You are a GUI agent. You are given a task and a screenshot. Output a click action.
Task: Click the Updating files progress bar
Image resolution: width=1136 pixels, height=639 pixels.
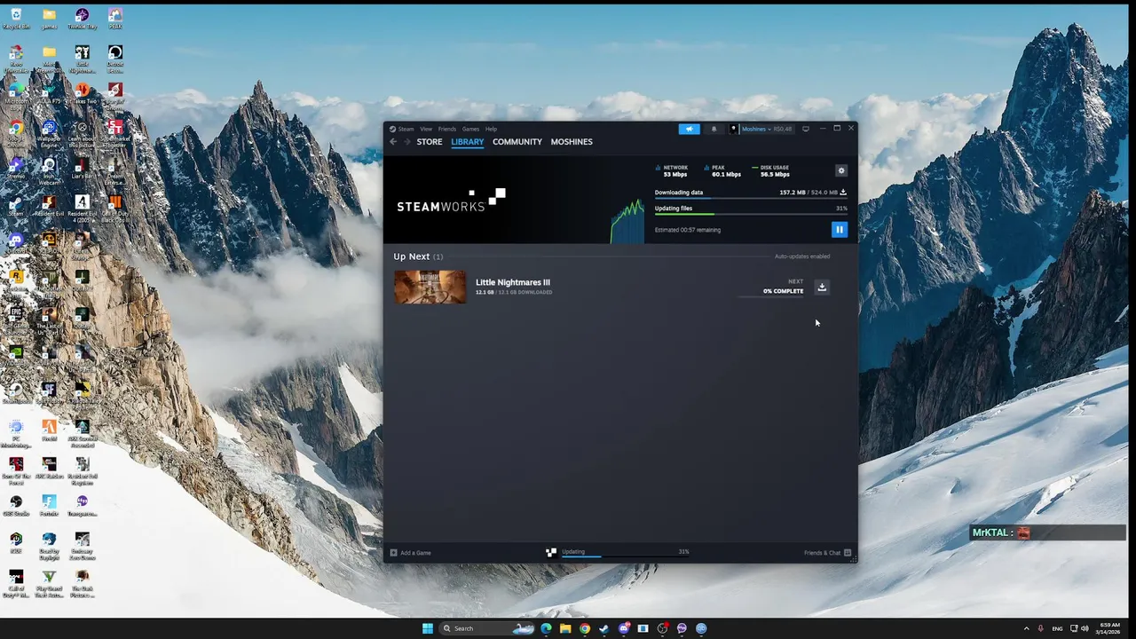click(751, 214)
